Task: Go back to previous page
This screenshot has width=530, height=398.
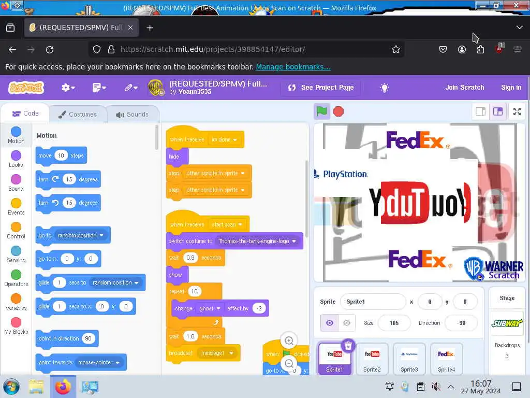Action: (x=12, y=50)
